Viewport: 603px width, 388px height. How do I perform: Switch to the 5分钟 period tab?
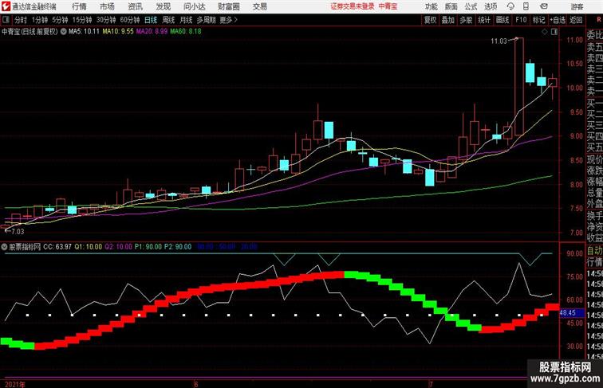(60, 20)
